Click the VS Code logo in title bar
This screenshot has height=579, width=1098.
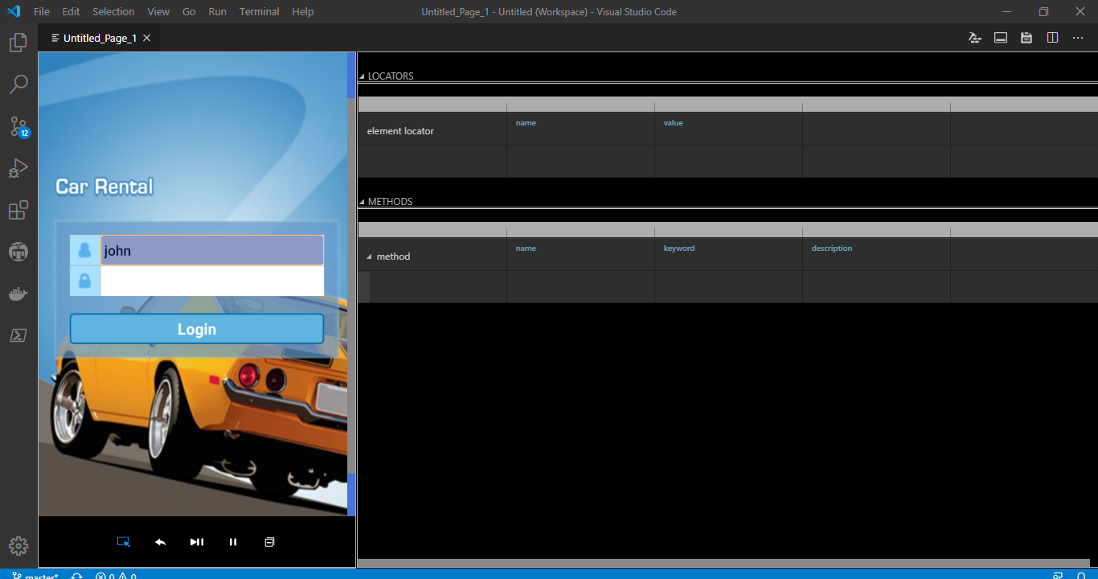click(x=14, y=12)
